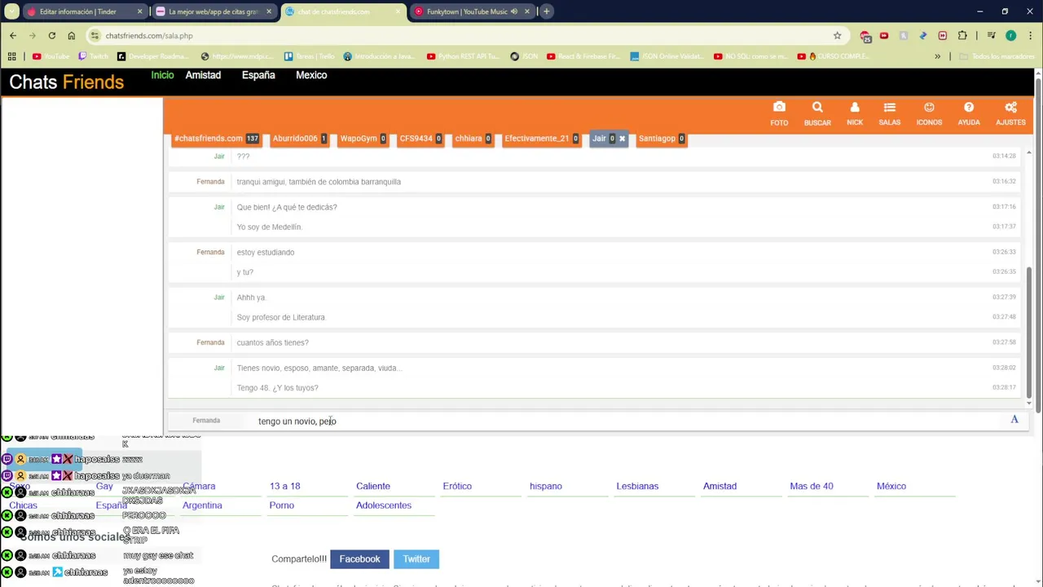This screenshot has height=587, width=1043.
Task: Open the Amistad room link below chat
Action: pos(720,486)
